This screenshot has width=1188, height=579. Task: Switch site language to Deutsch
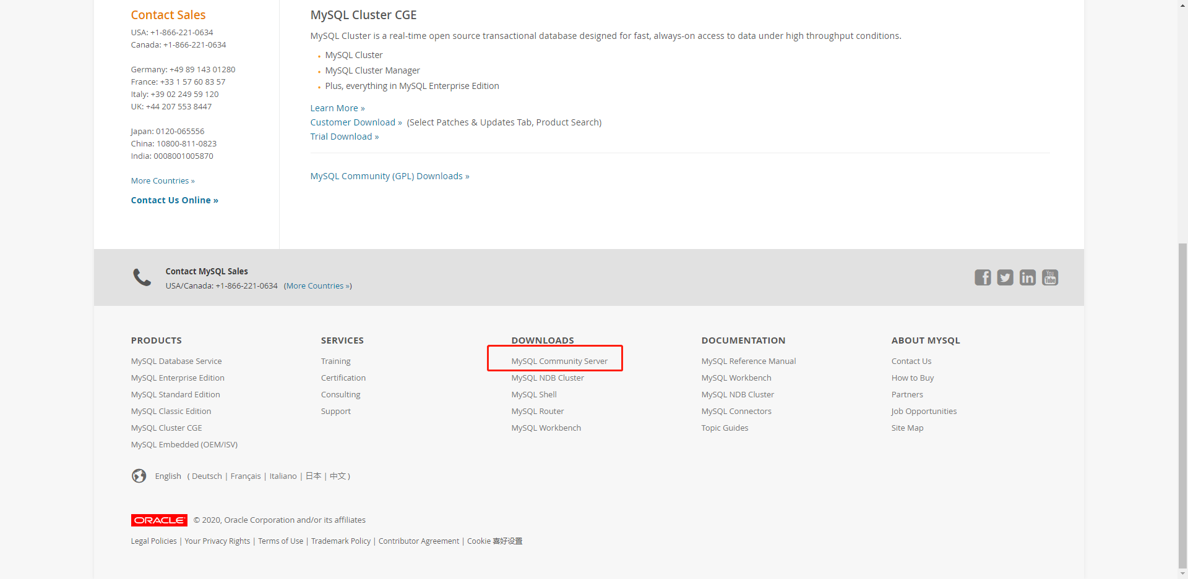click(x=207, y=476)
